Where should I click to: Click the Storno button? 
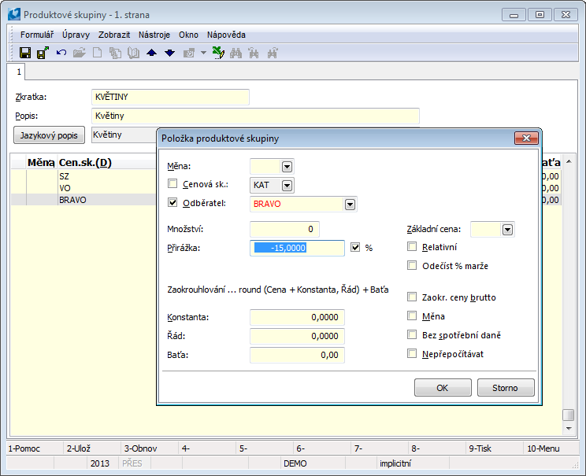pos(505,388)
